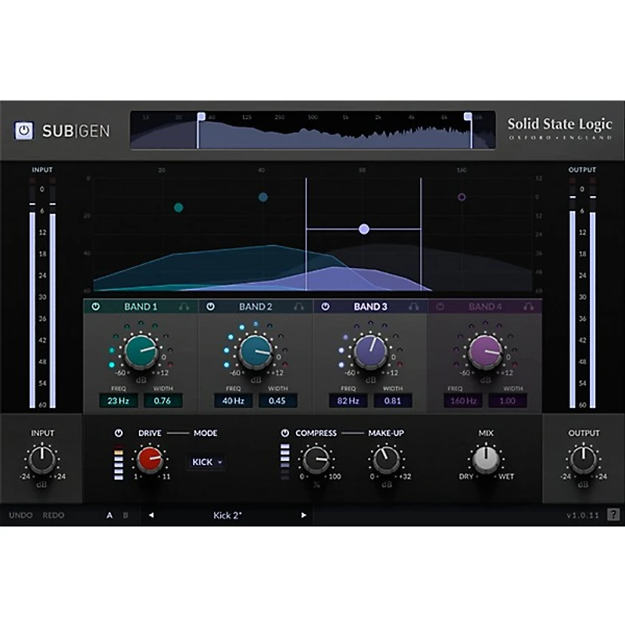Viewport: 625px width, 625px height.
Task: Select the Band 1 frequency field 23 Hz
Action: tap(119, 401)
